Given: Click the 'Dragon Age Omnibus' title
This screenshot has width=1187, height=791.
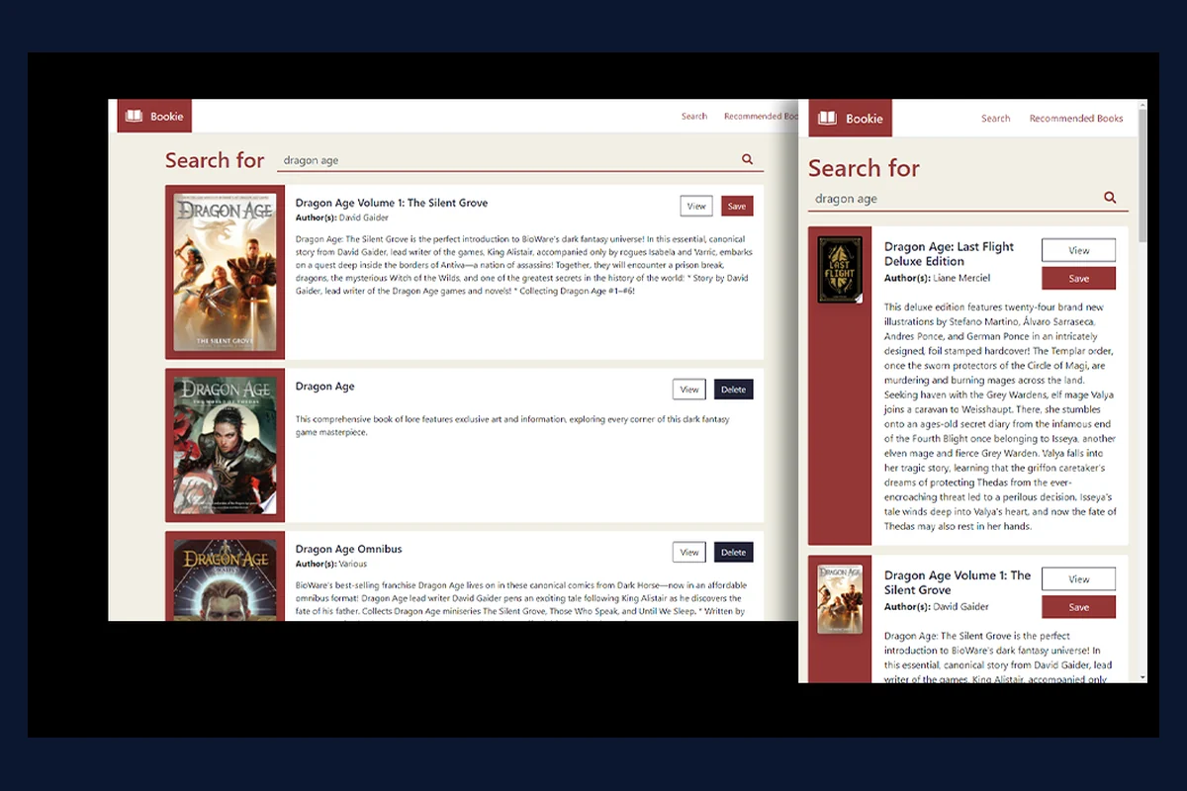Looking at the screenshot, I should (x=348, y=549).
